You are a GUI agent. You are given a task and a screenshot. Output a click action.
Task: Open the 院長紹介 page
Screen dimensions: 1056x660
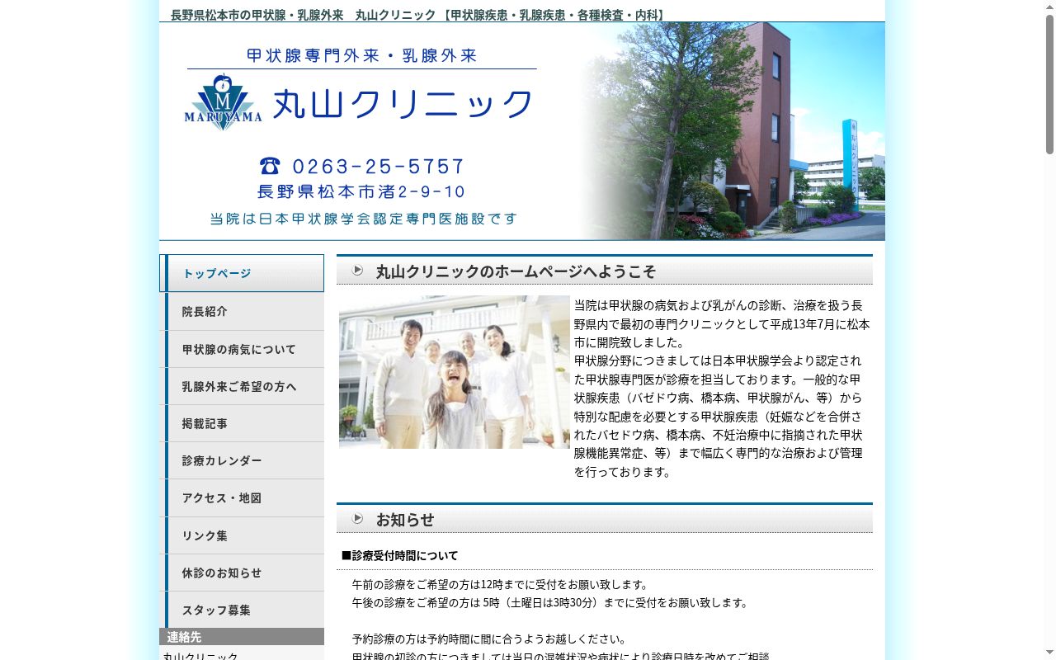click(242, 311)
